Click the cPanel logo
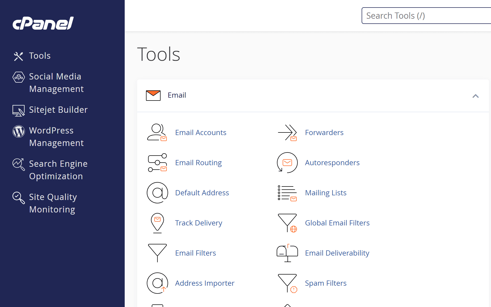Viewport: 491px width, 307px height. [x=43, y=23]
